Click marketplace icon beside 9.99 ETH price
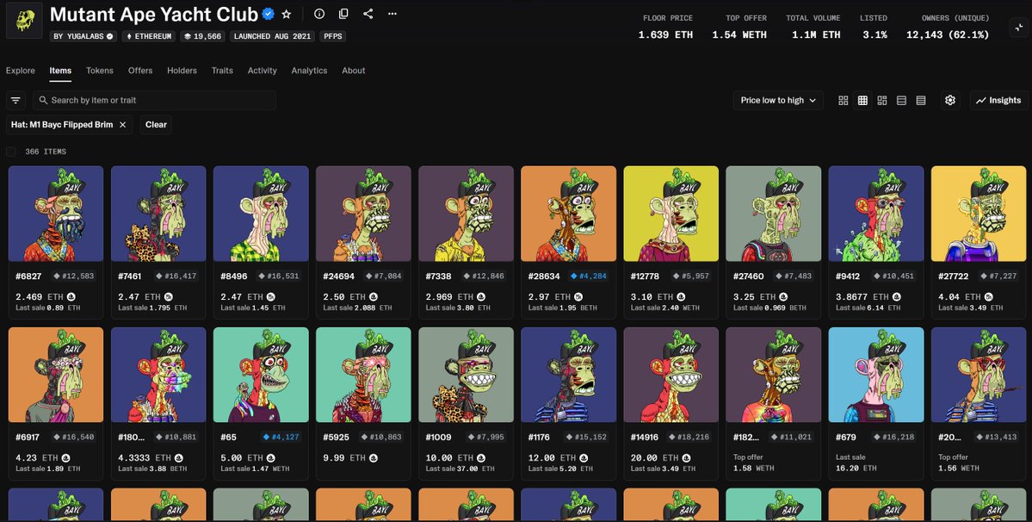1032x522 pixels. click(x=374, y=458)
